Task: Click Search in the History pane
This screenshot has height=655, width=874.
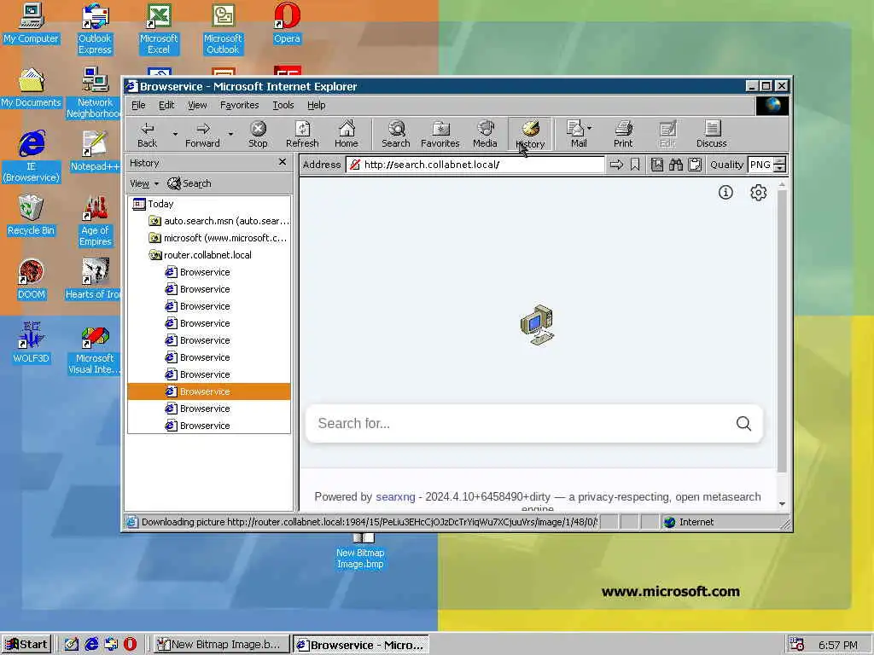Action: [189, 183]
